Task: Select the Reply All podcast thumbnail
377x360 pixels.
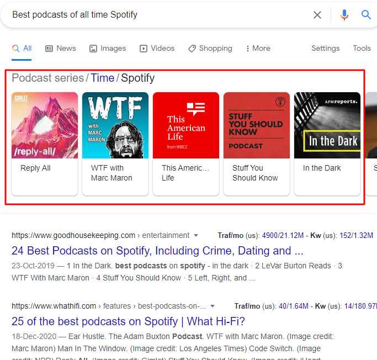Action: pyautogui.click(x=45, y=125)
